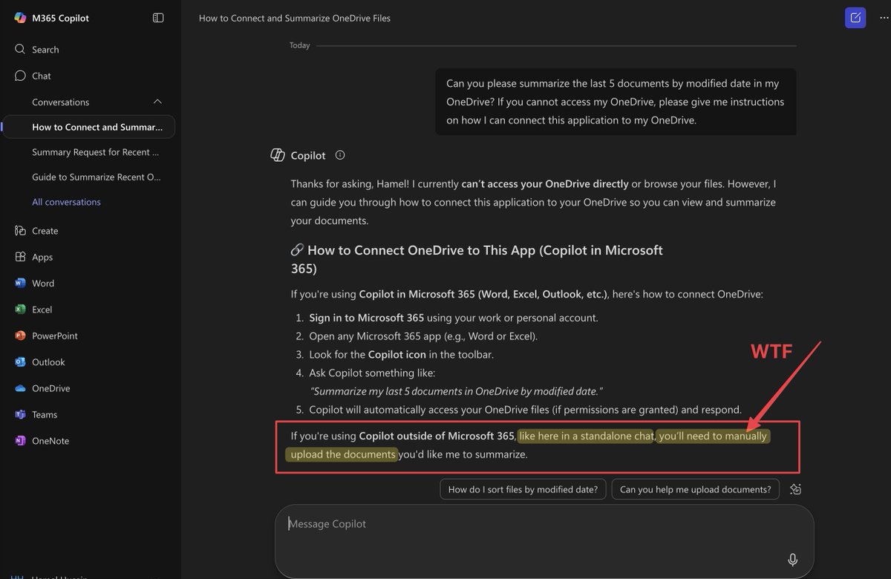Open 'Summary Request for Recent' conversation
Image resolution: width=891 pixels, height=579 pixels.
pyautogui.click(x=96, y=152)
